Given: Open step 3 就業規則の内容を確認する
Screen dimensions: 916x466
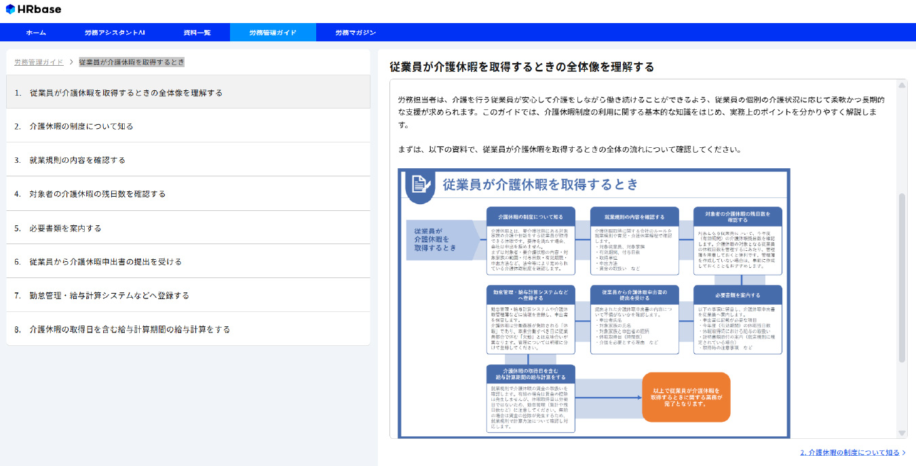Looking at the screenshot, I should pos(77,160).
